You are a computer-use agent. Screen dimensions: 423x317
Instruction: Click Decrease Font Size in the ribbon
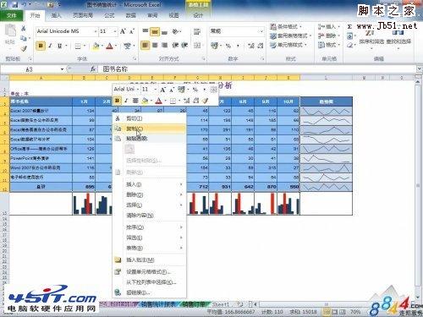pos(132,31)
